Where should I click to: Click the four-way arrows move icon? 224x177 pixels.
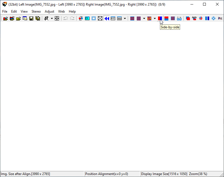coord(57,18)
